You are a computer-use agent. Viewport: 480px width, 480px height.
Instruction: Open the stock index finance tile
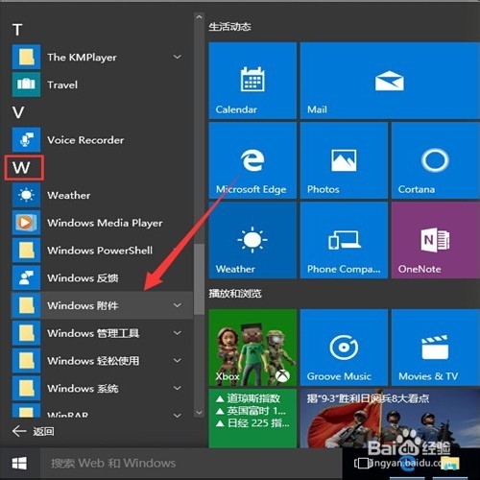click(x=252, y=418)
